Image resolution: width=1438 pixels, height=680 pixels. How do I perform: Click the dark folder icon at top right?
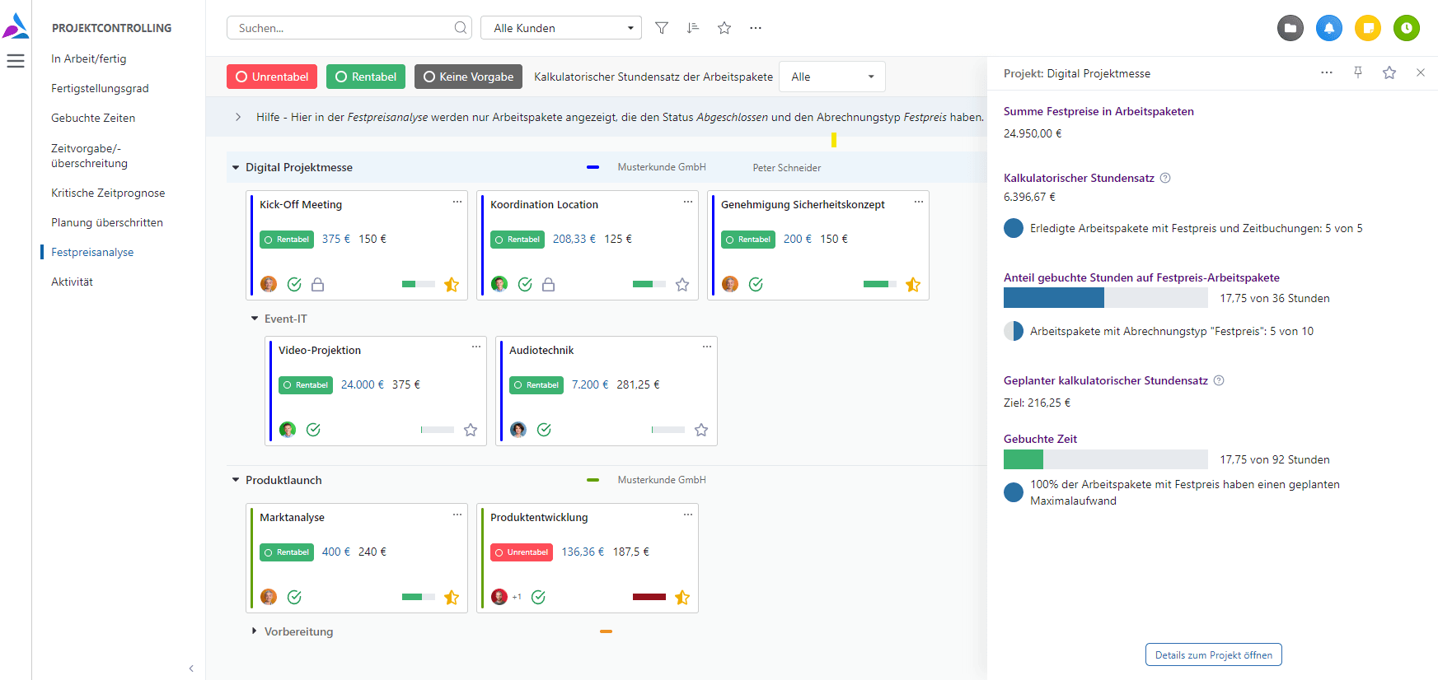pos(1290,28)
